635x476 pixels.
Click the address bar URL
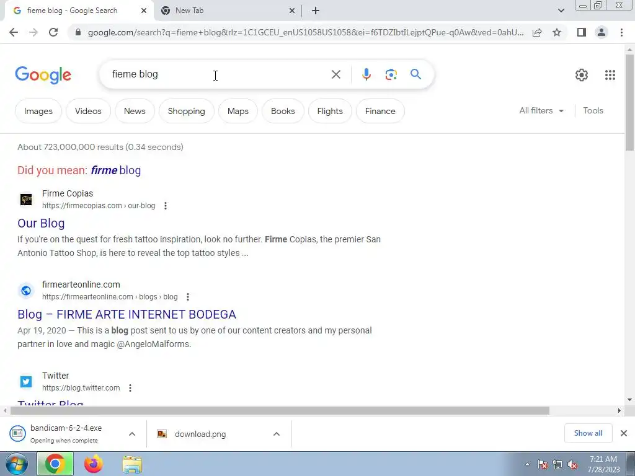coord(306,32)
